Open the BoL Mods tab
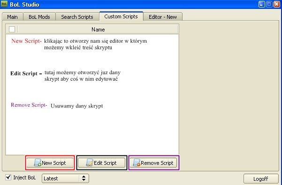The image size is (282, 185). [39, 17]
